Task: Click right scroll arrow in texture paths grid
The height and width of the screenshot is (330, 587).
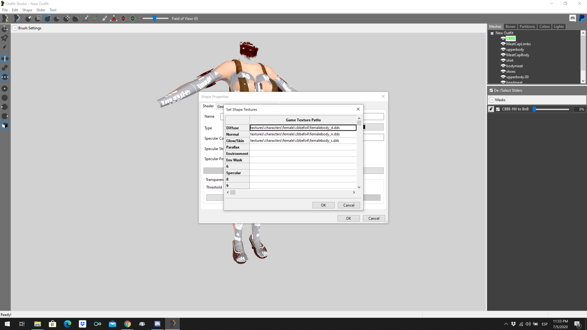Action: coord(354,192)
